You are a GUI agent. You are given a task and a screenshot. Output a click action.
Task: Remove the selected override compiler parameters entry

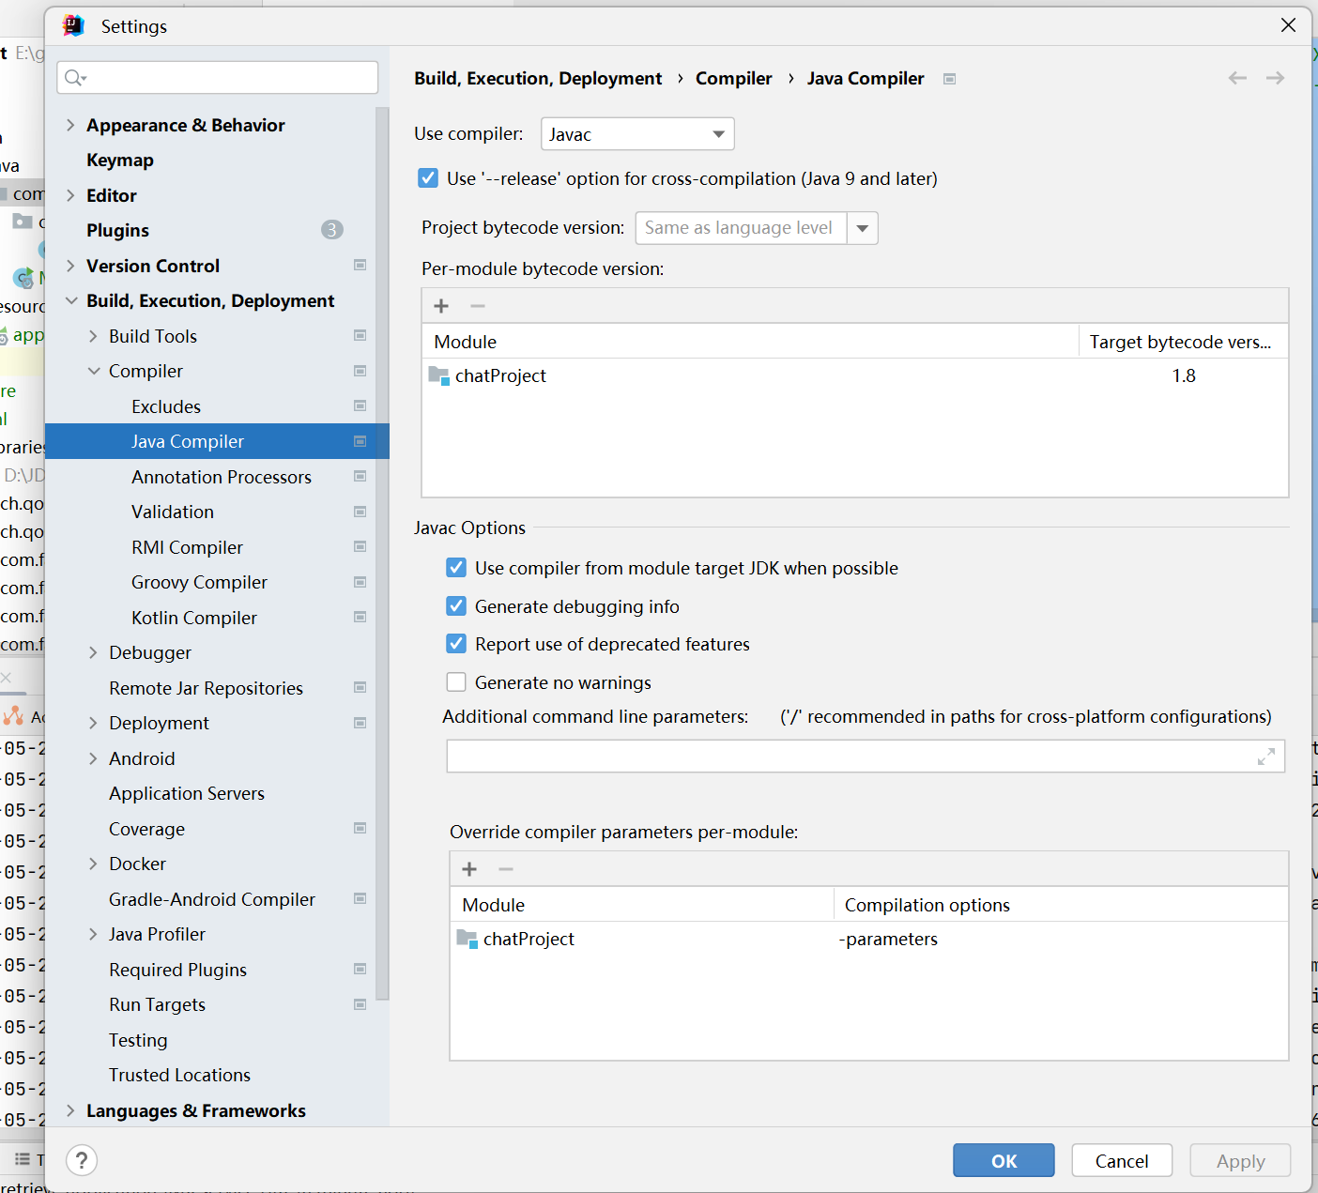[x=506, y=869]
